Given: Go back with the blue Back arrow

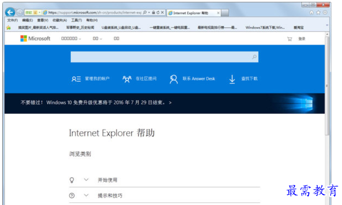Looking at the screenshot, I should [x=10, y=12].
